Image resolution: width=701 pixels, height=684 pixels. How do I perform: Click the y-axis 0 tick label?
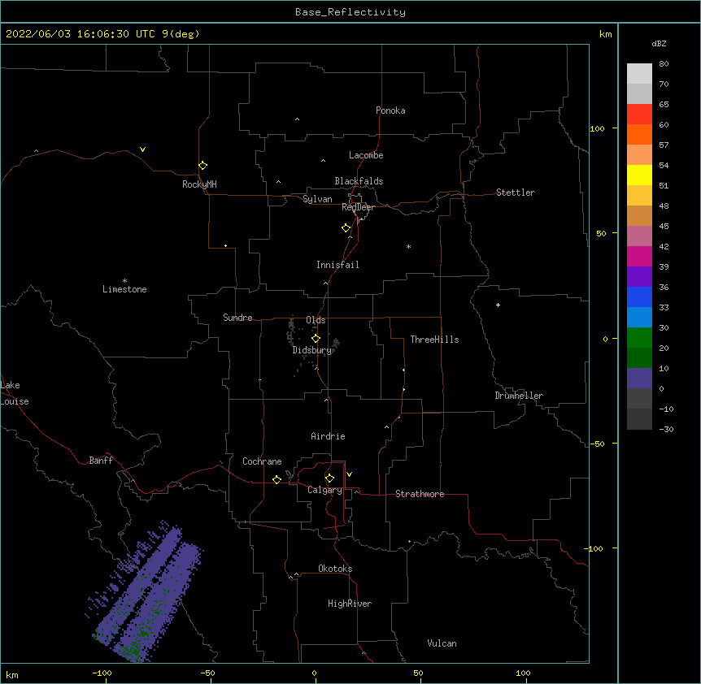[605, 339]
